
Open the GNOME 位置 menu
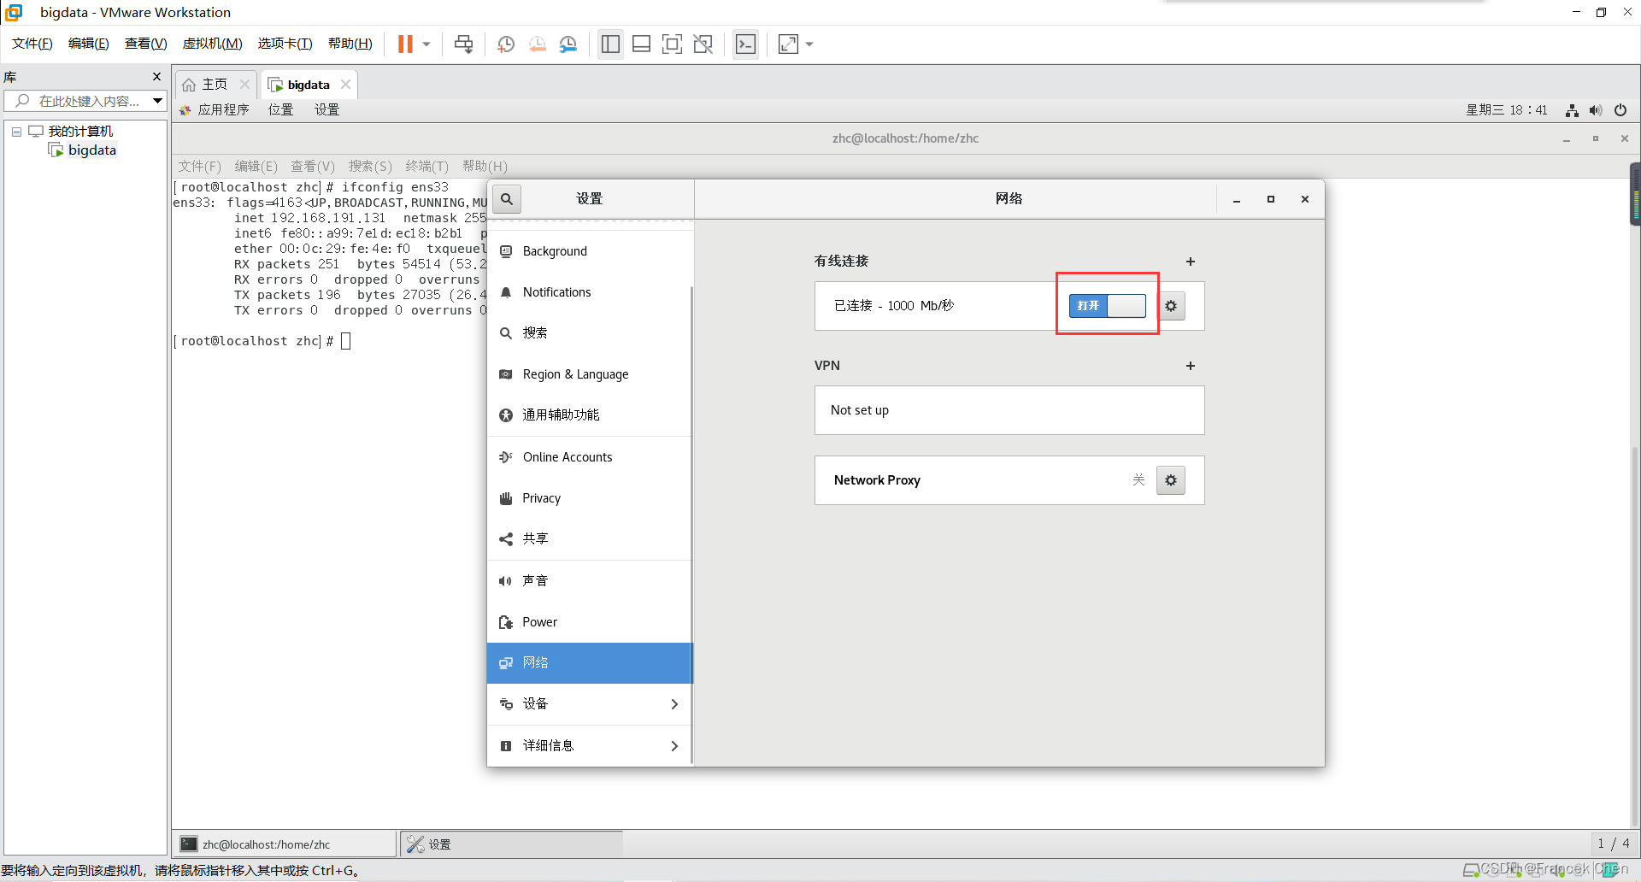(x=280, y=109)
